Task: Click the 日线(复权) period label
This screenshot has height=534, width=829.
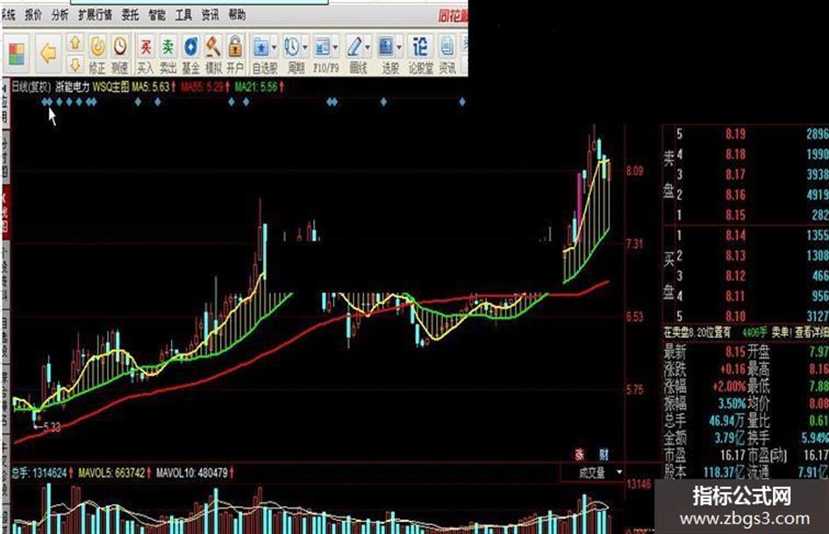Action: coord(32,87)
